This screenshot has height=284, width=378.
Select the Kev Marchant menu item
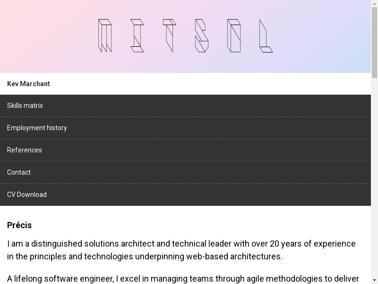[x=28, y=84]
